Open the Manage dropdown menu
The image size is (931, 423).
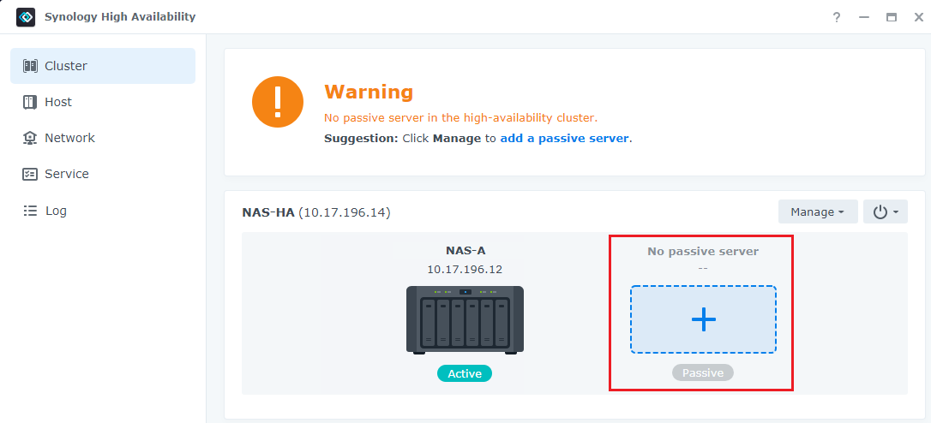pyautogui.click(x=817, y=211)
